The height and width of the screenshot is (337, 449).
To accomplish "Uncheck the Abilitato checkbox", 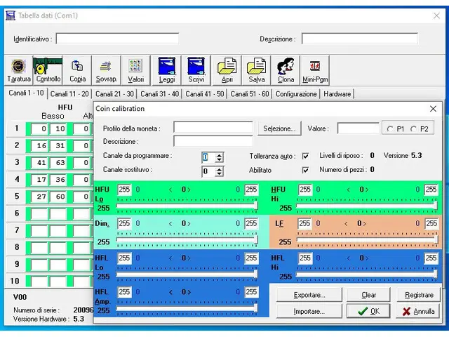I will 306,170.
